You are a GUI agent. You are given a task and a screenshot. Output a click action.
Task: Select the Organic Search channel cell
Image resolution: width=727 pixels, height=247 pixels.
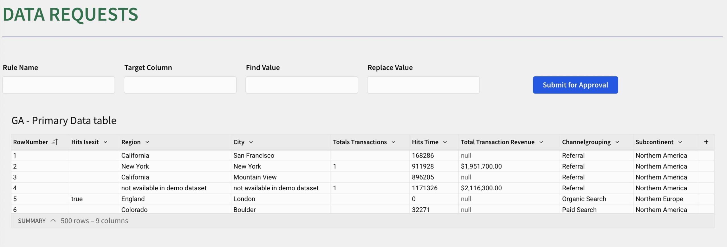click(x=584, y=199)
